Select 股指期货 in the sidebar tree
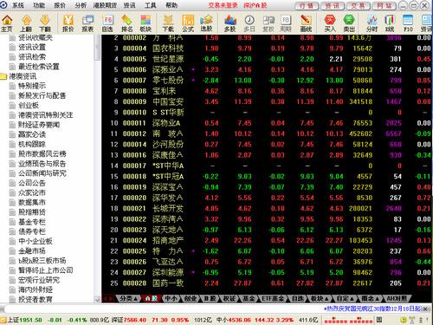The image size is (433, 325). point(32,212)
